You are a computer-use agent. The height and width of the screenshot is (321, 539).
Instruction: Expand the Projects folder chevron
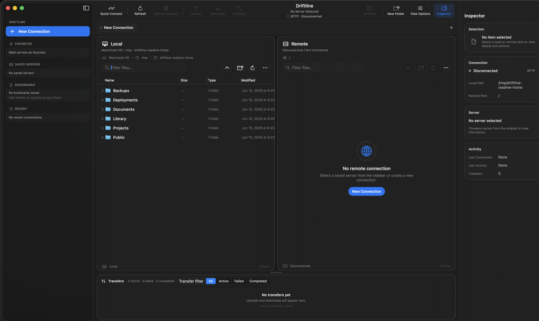tap(102, 128)
